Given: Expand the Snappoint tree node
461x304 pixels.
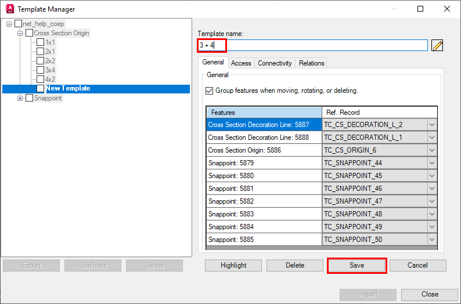Looking at the screenshot, I should click(20, 98).
